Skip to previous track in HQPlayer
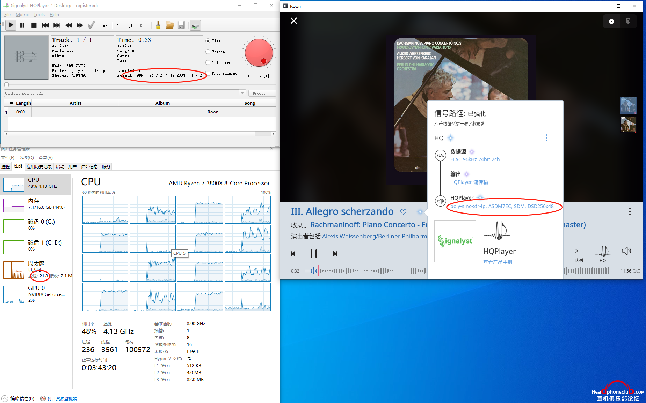Image resolution: width=646 pixels, height=403 pixels. point(45,25)
